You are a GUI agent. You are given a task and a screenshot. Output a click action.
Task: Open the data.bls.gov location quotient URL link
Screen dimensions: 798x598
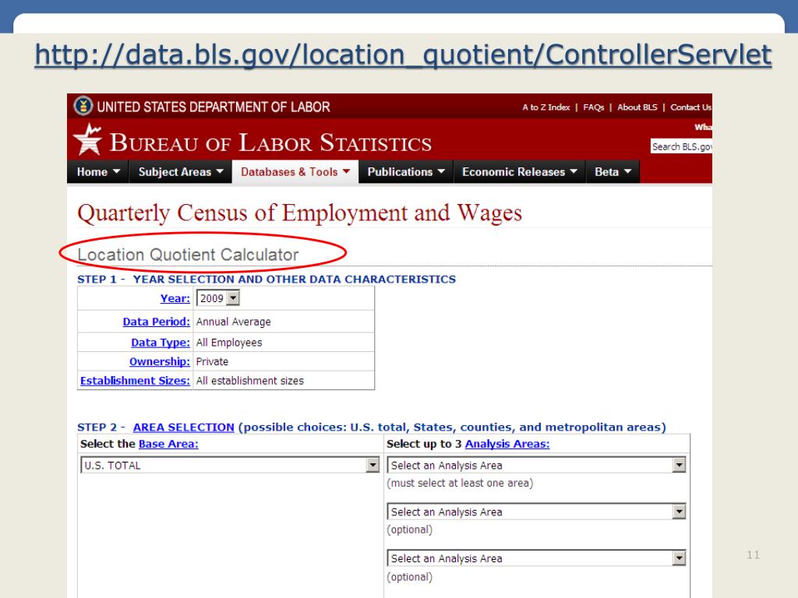coord(403,55)
